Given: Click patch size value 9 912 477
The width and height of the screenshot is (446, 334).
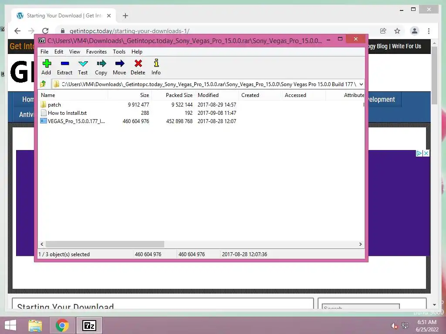Looking at the screenshot, I should (x=138, y=104).
